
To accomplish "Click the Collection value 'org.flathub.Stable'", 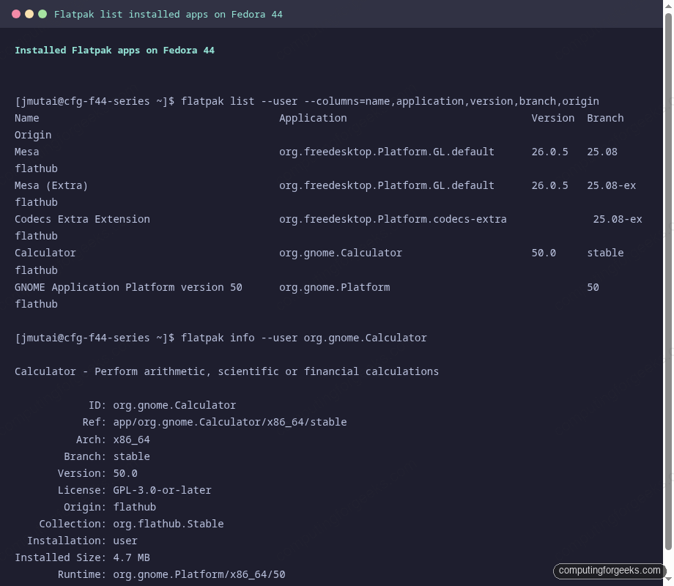I will (168, 524).
